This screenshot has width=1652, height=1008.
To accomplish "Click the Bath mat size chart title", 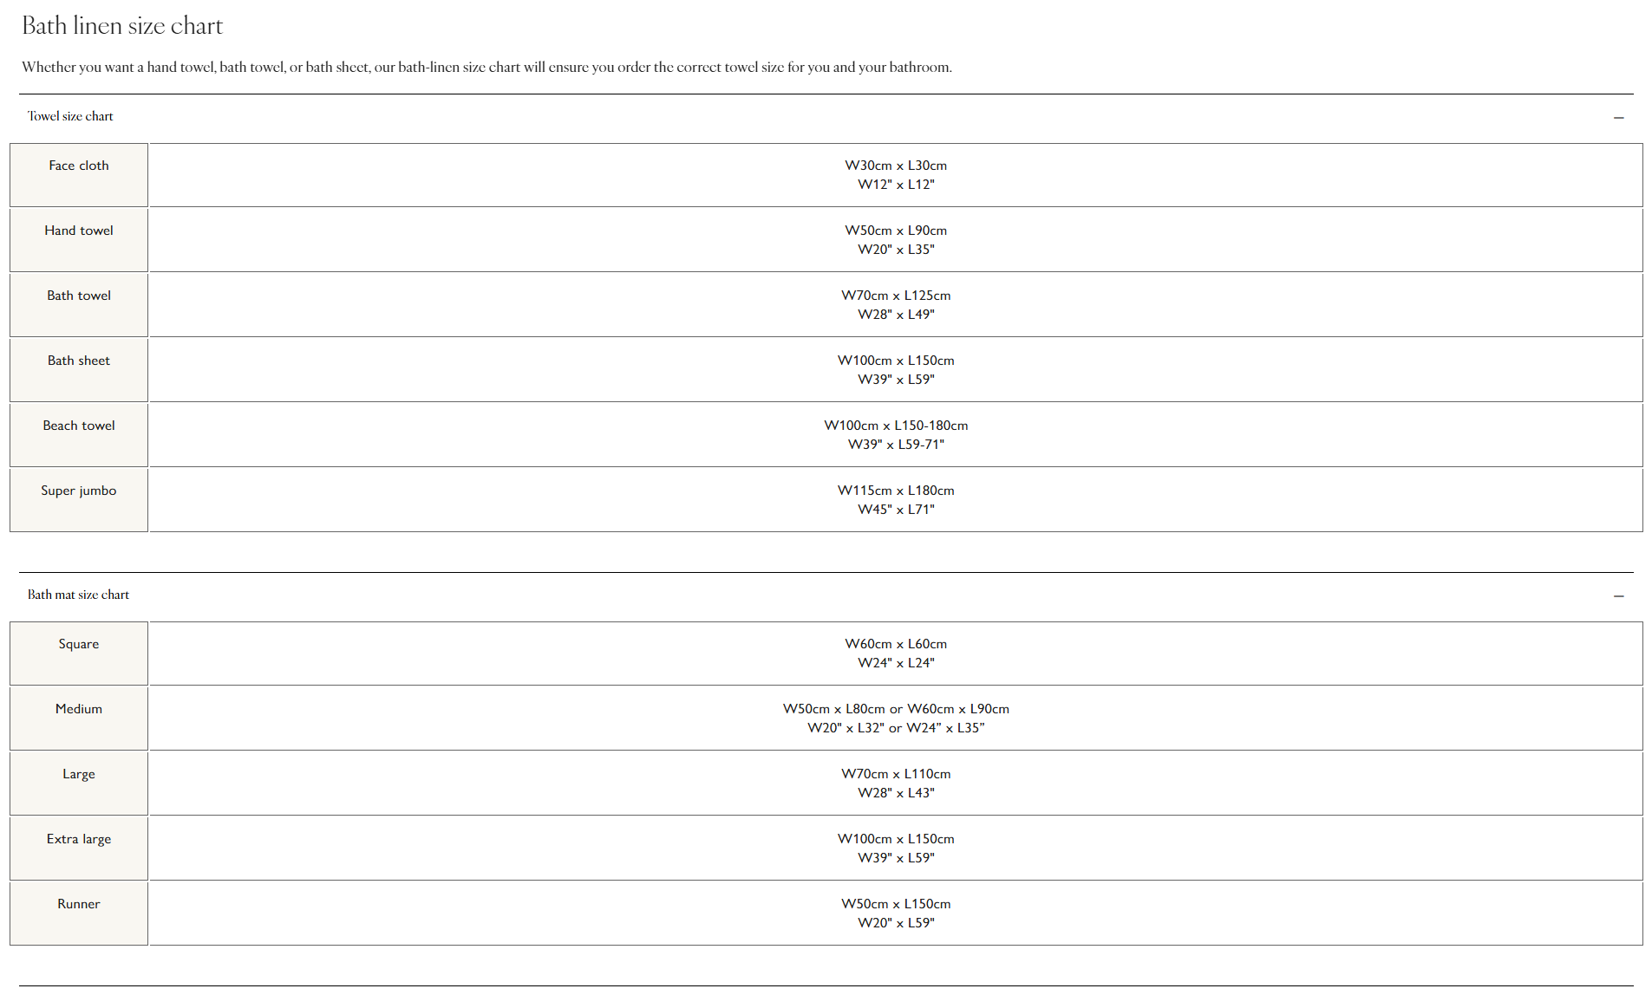I will [78, 595].
